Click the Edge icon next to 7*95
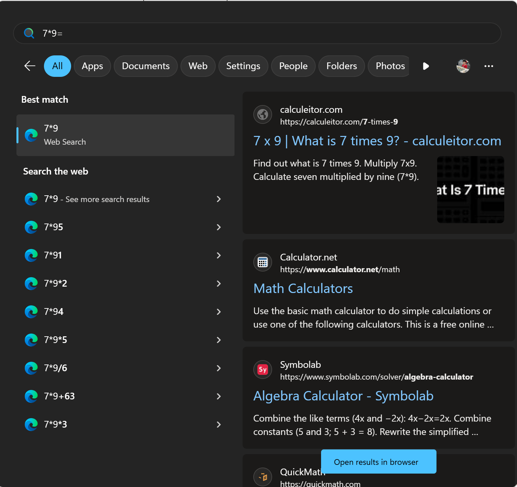The width and height of the screenshot is (517, 487). click(x=31, y=227)
